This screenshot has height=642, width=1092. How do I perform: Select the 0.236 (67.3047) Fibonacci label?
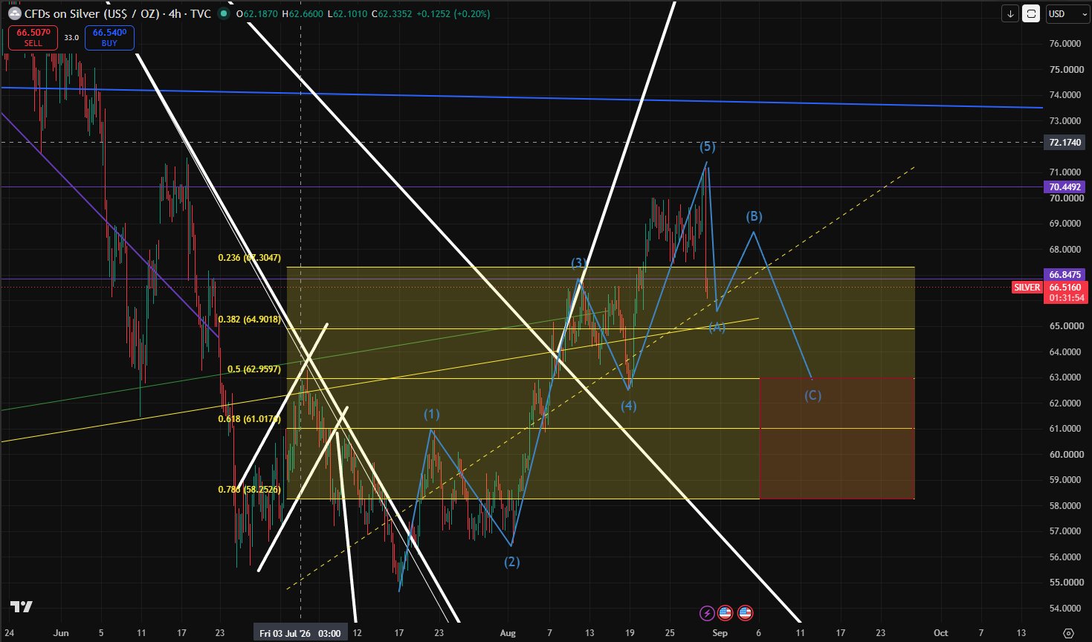tap(249, 258)
